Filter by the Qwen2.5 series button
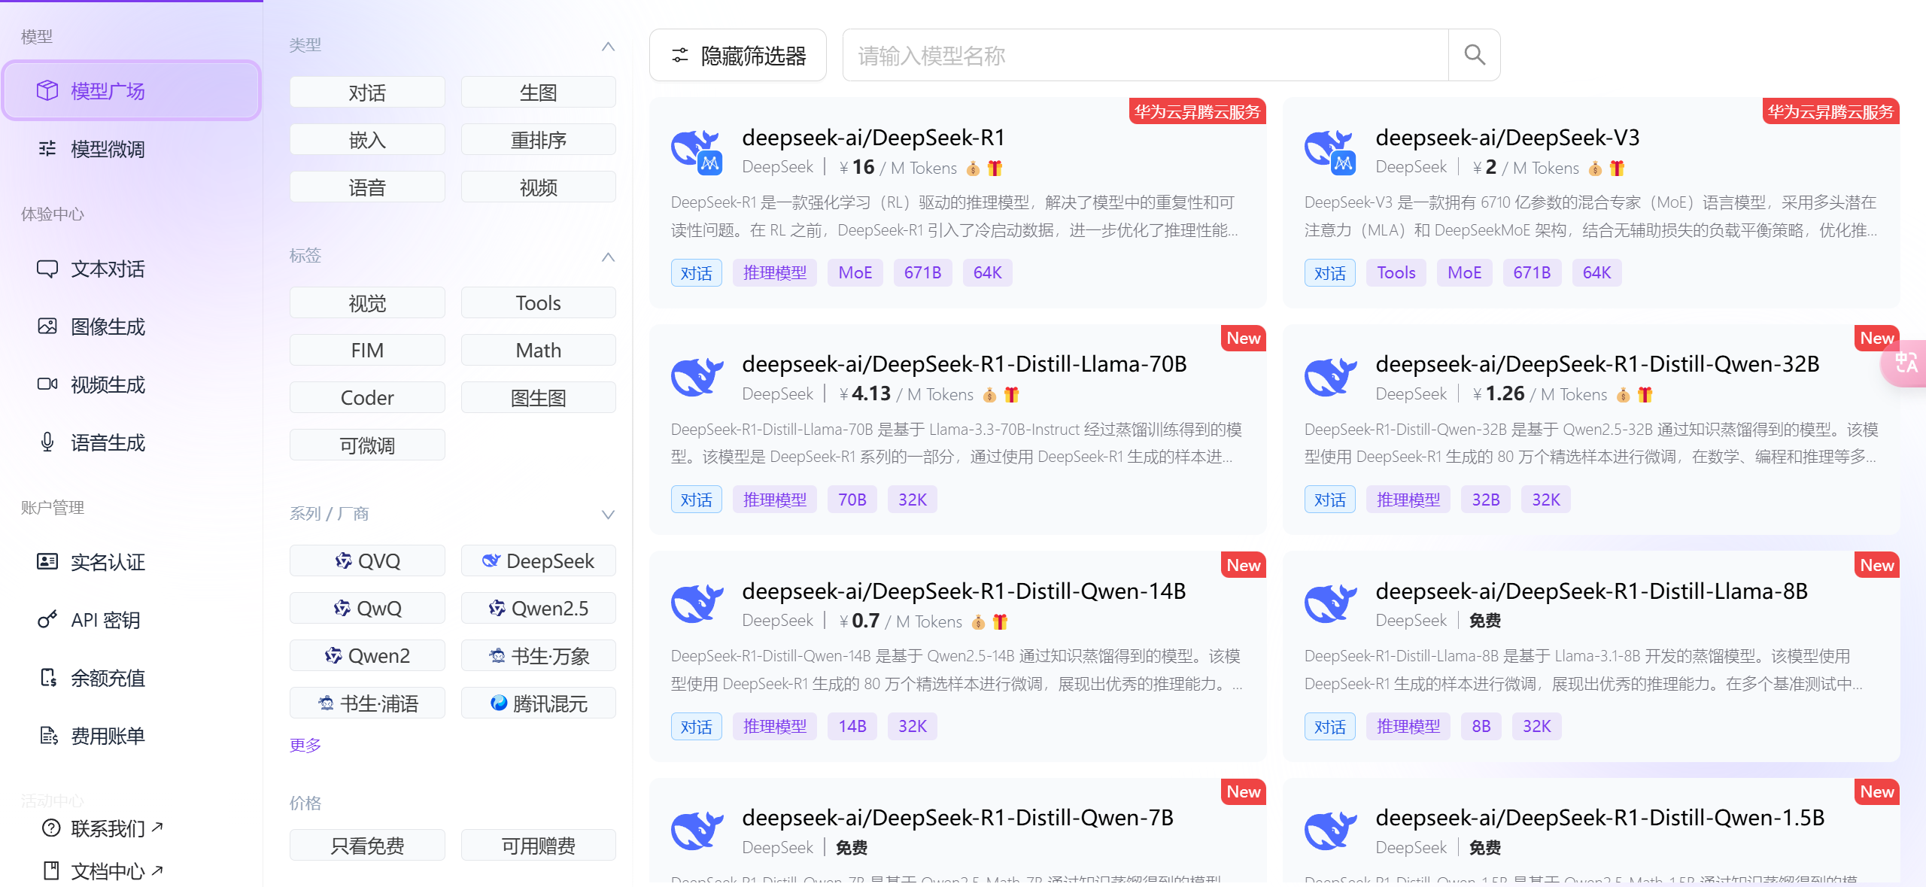The height and width of the screenshot is (887, 1926). 539,609
